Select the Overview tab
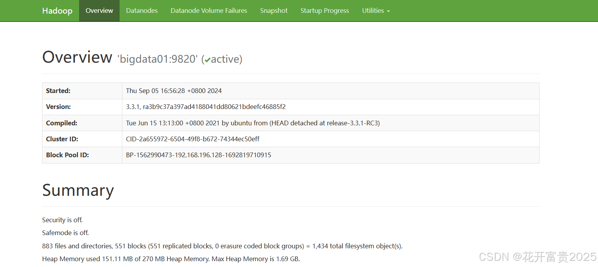The width and height of the screenshot is (598, 267). [99, 11]
